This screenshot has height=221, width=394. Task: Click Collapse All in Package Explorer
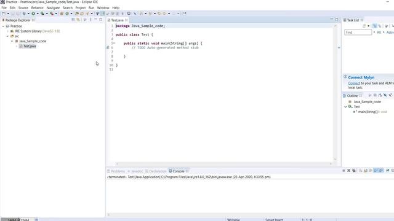point(73,20)
